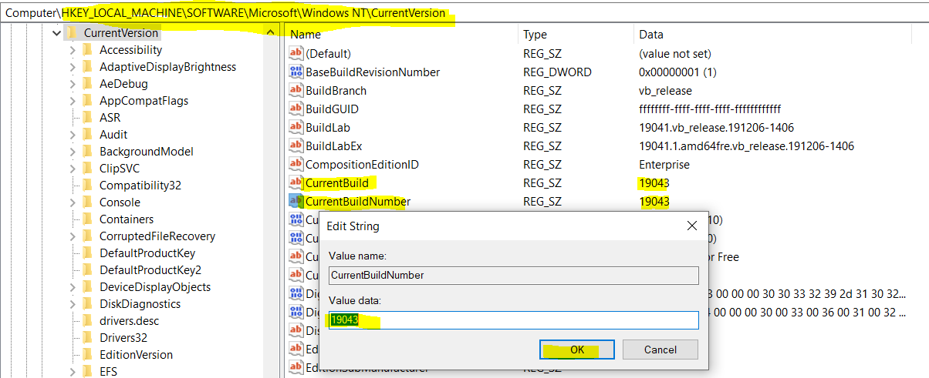Screen dimensions: 929x378
Task: Click the CurrentVersion folder icon in tree
Action: [71, 33]
